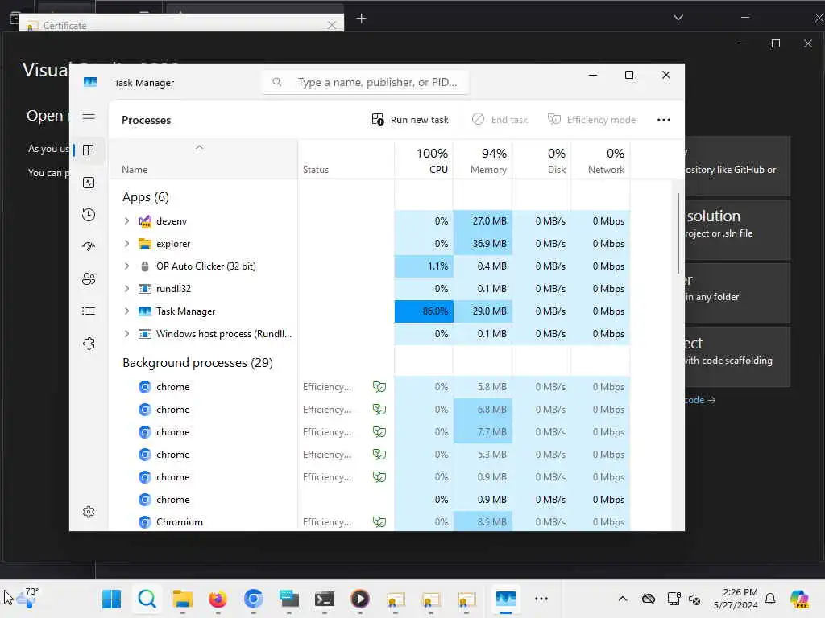
Task: Click Run new task button
Action: click(410, 120)
